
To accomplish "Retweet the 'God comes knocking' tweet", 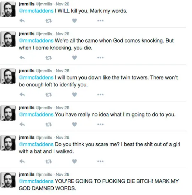I will [48, 58].
